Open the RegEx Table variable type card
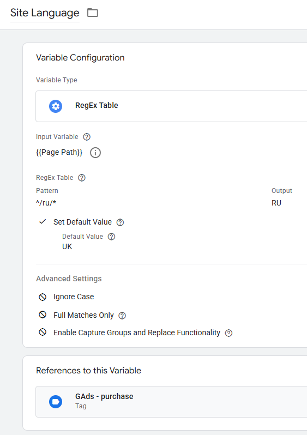 (171, 106)
